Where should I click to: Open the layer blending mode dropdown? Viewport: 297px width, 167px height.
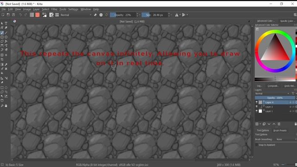[272, 94]
